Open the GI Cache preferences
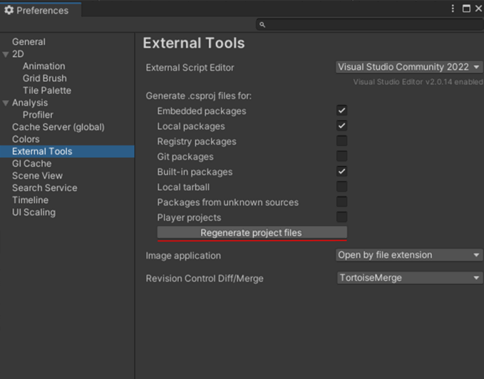The height and width of the screenshot is (379, 484). pos(32,163)
